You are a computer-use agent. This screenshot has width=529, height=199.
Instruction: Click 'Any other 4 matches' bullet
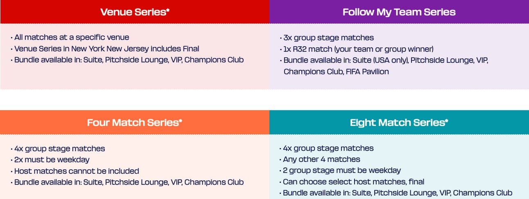[x=320, y=159]
